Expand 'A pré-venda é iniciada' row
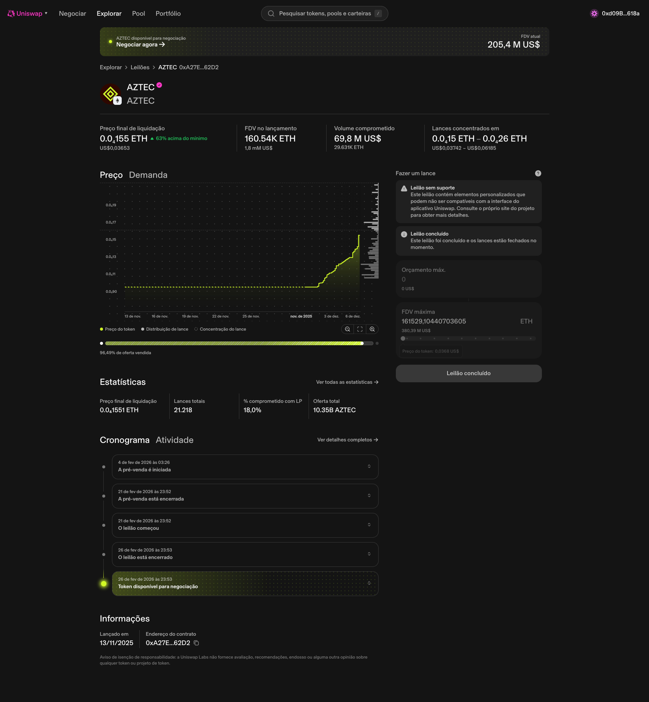649x702 pixels. click(x=245, y=467)
